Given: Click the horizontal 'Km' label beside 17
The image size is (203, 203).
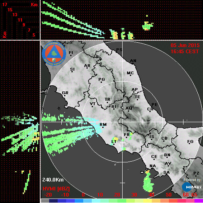Looking at the screenshot, I should 34,4.
